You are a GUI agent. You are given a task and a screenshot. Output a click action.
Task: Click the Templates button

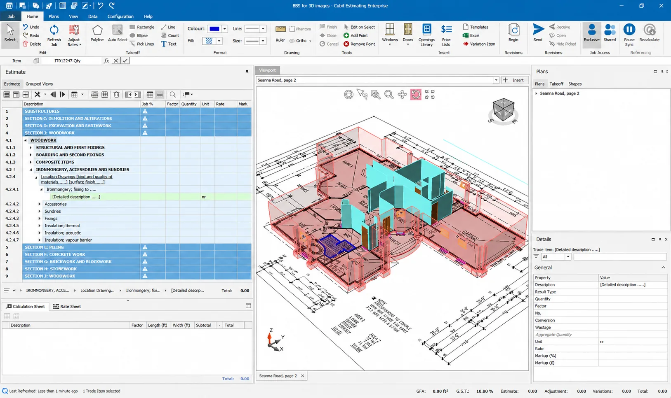[476, 27]
